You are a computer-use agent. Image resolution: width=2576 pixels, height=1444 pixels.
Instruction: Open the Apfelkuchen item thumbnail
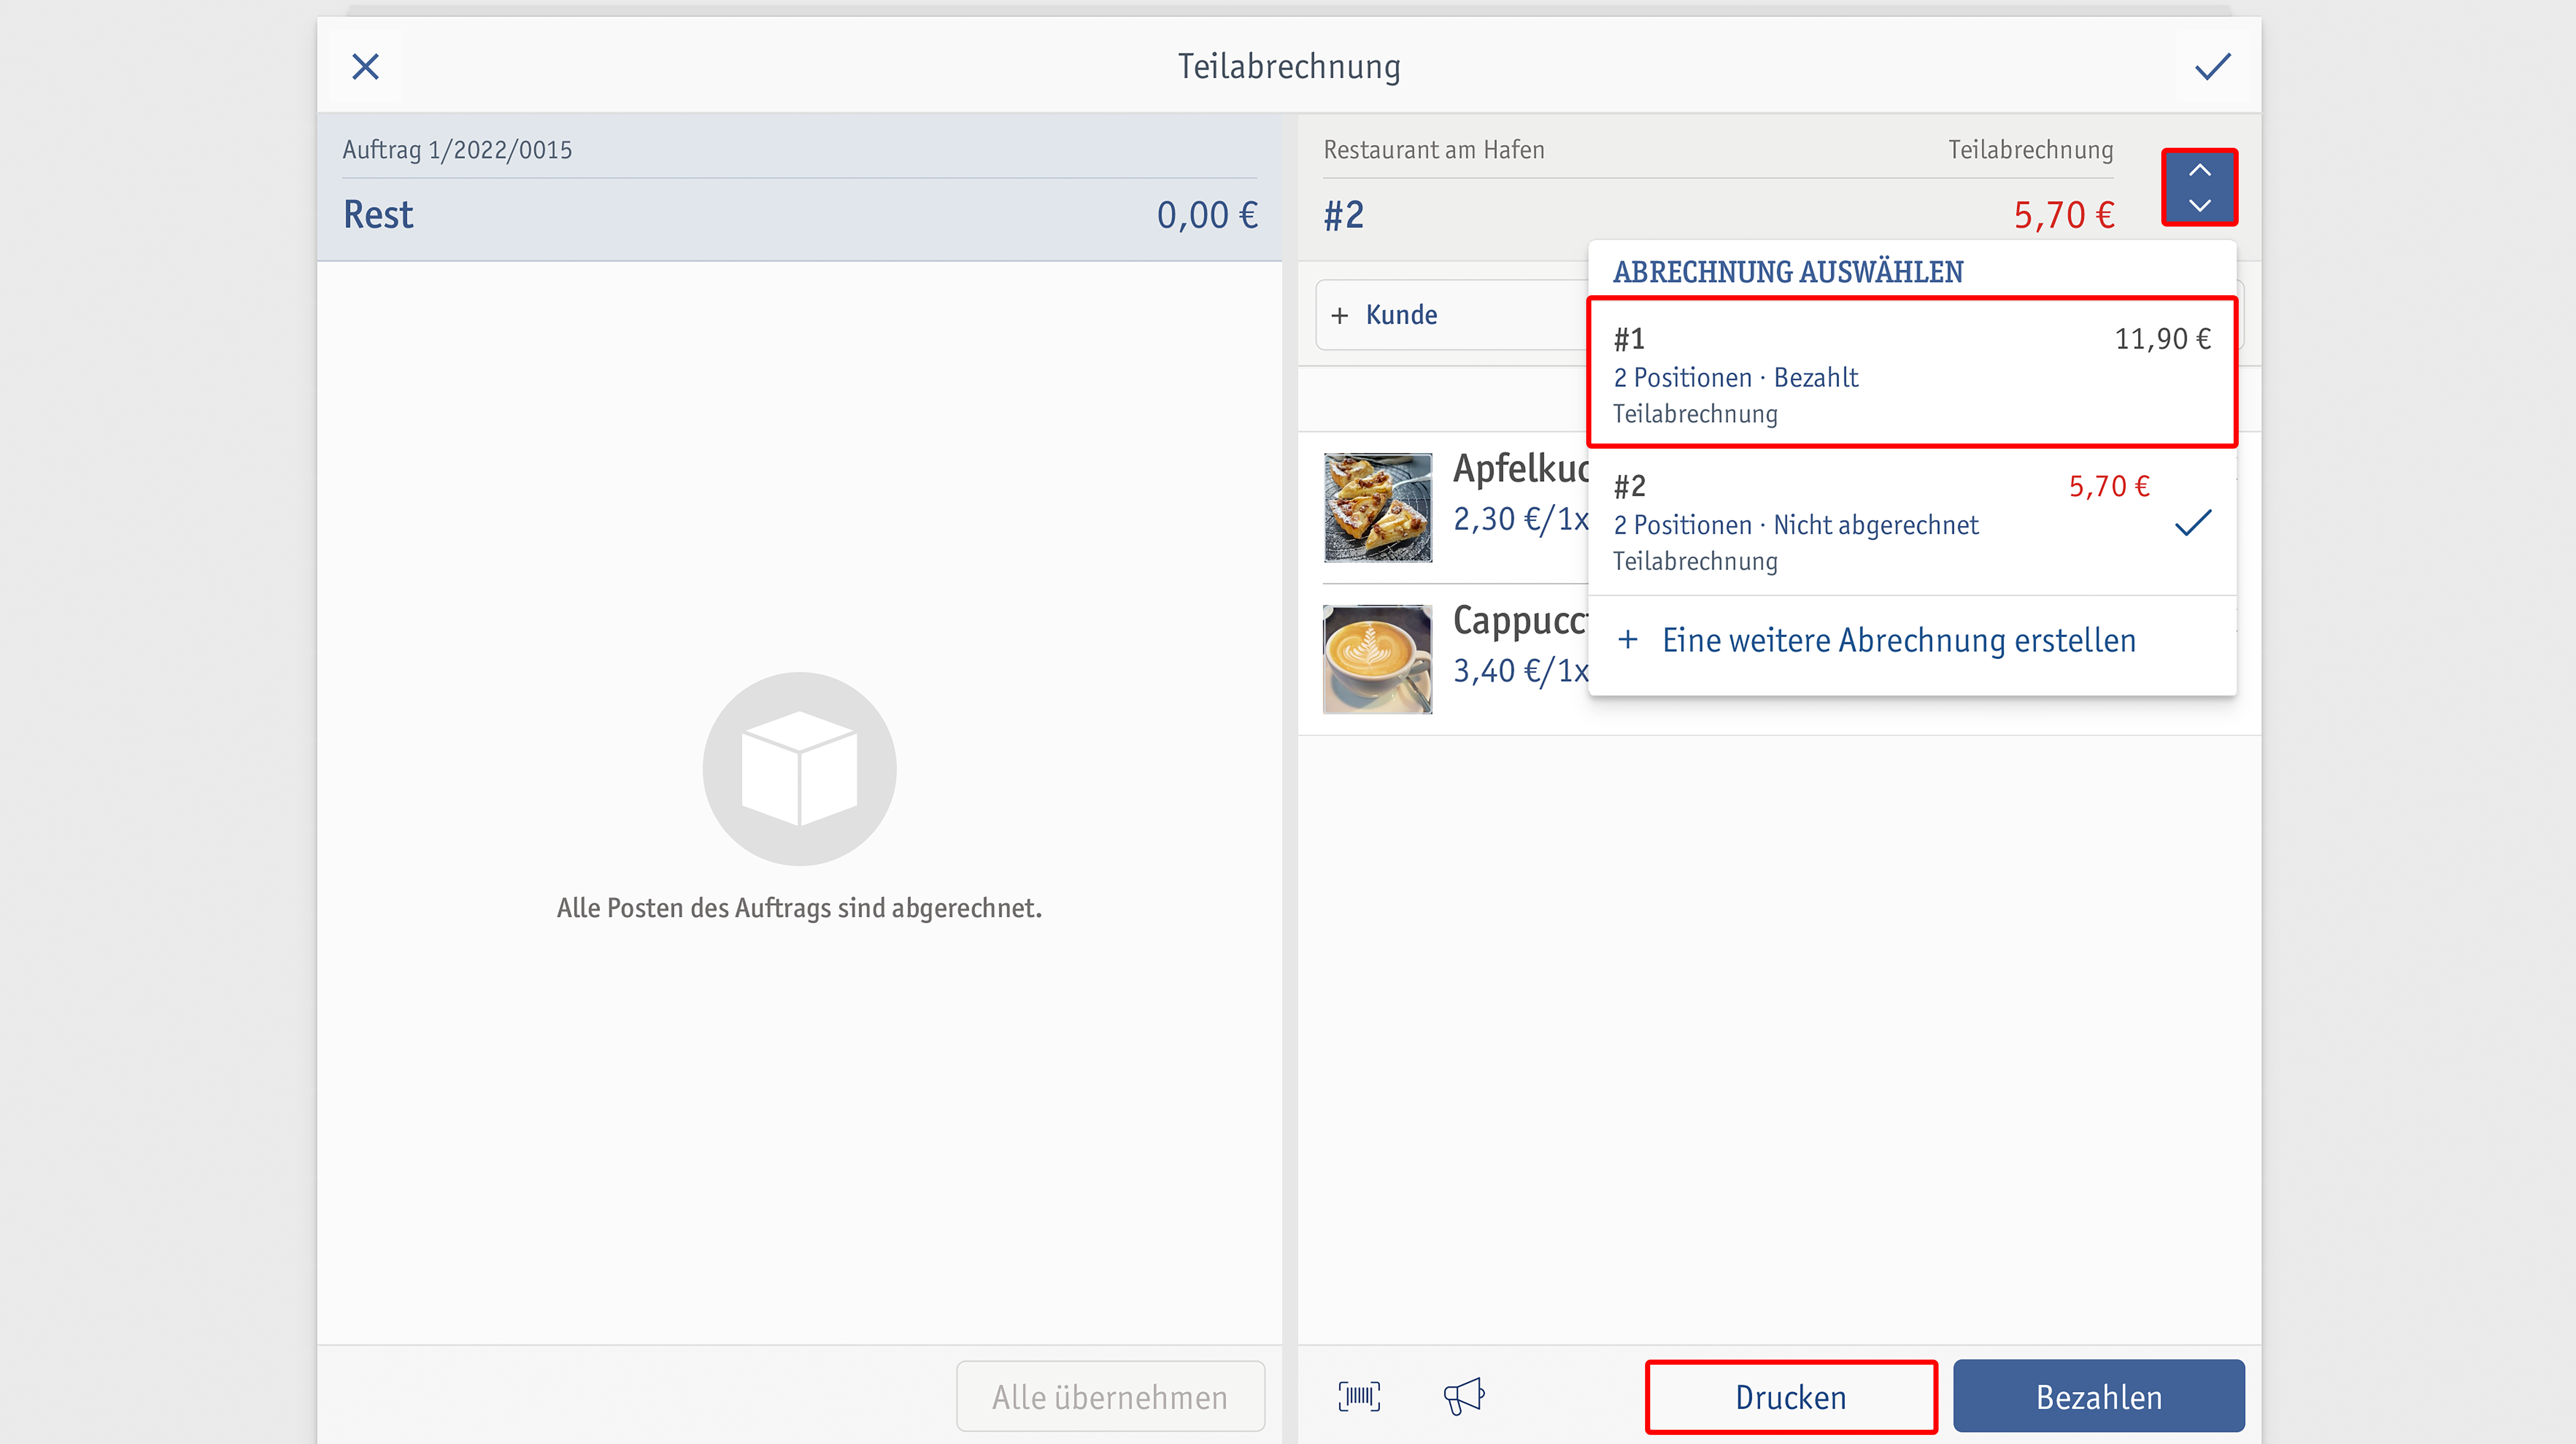click(x=1377, y=508)
